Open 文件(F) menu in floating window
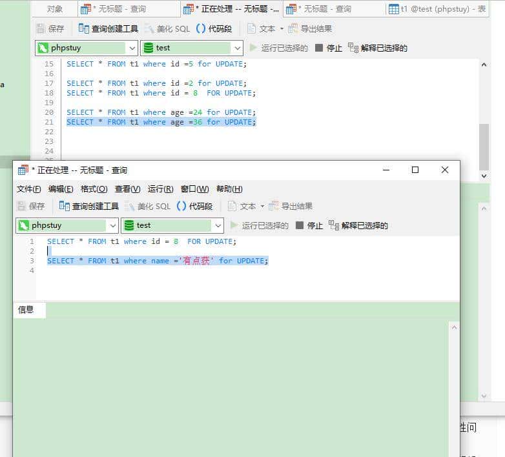The height and width of the screenshot is (457, 505). pos(28,189)
